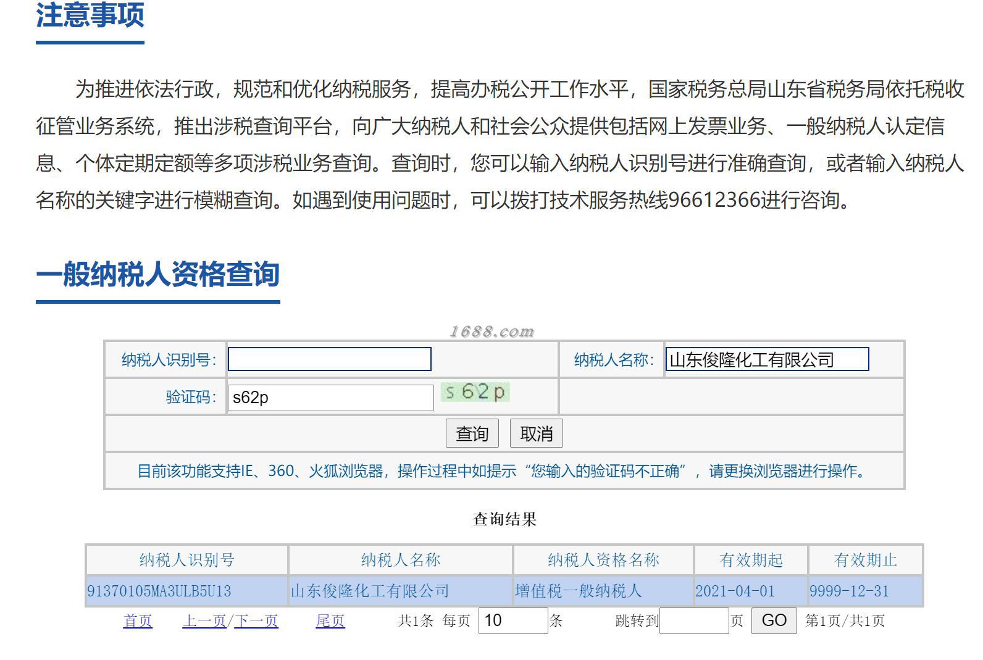Click the 查询结果 title

[x=504, y=519]
